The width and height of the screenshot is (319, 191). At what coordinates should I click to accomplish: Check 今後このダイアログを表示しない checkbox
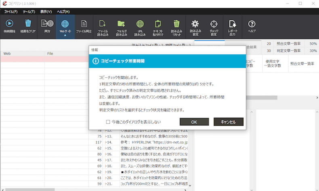[108, 122]
